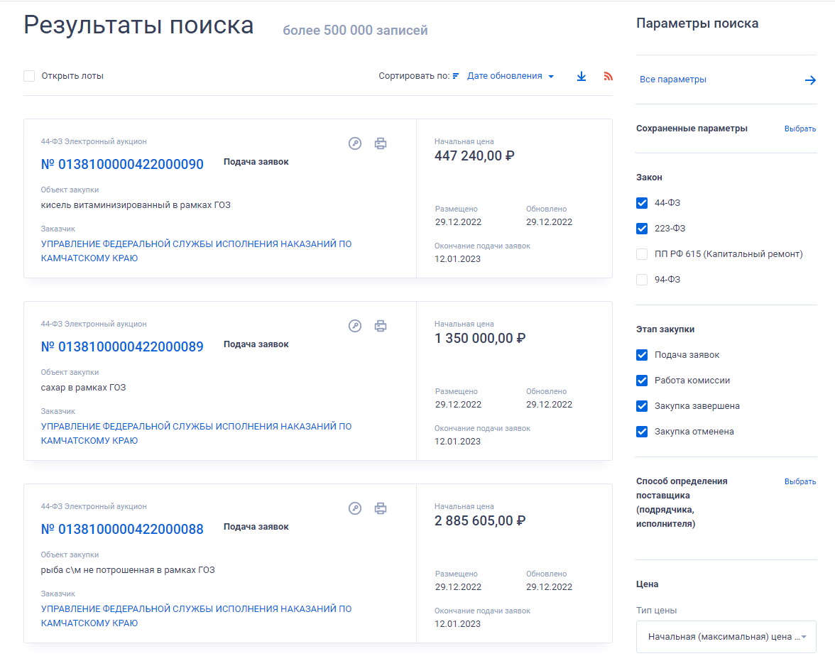Open purchase № 0138100000422000090
Screen dimensions: 835x661
[x=122, y=164]
